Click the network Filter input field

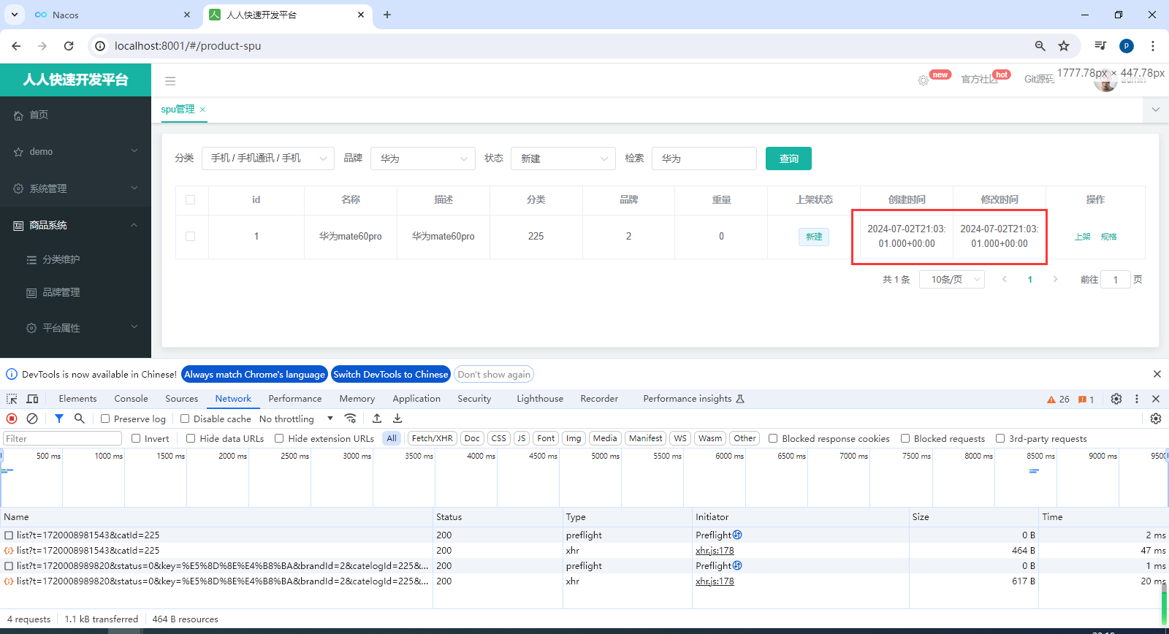tap(62, 438)
